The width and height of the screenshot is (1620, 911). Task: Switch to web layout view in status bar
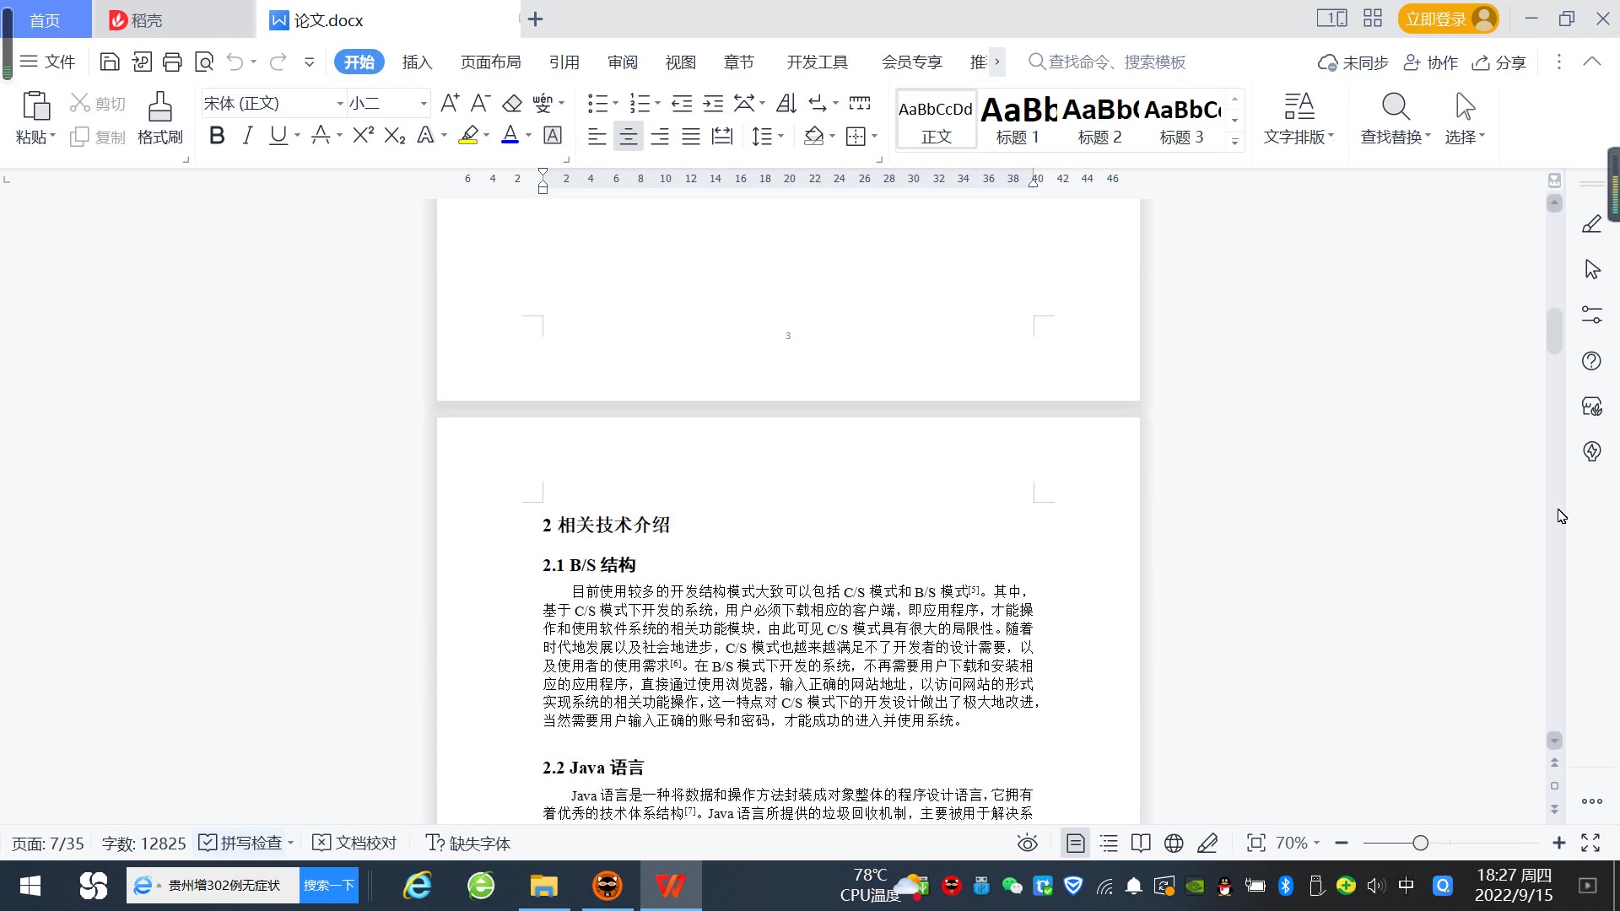(x=1174, y=843)
